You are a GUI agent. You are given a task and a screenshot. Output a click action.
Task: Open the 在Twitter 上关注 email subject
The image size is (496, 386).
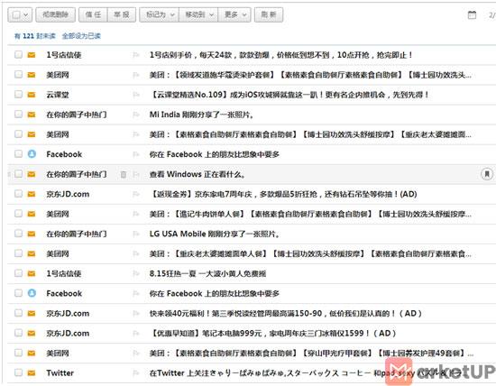point(305,373)
